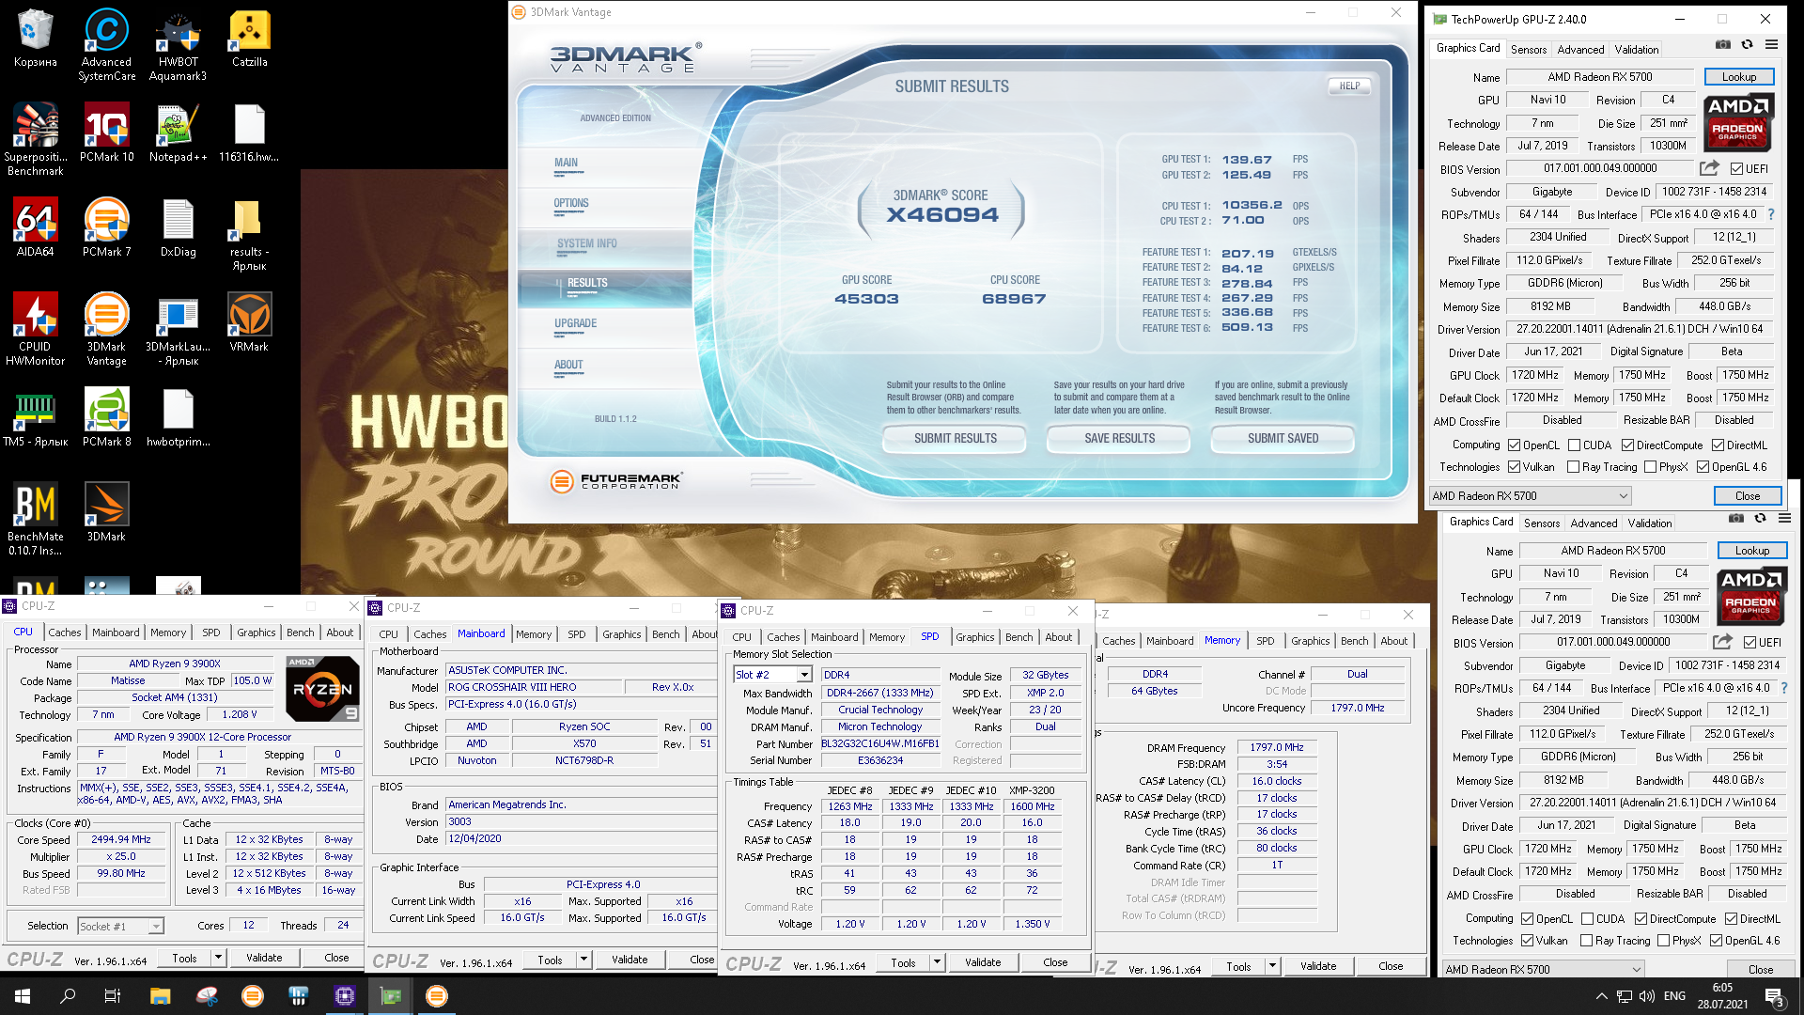Screen dimensions: 1804x1015
Task: Open Catzilla desktop icon
Action: (x=249, y=39)
